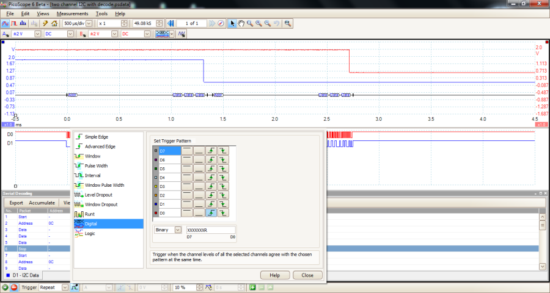
Task: Click the Export button in Serial Decoding
Action: [16, 203]
